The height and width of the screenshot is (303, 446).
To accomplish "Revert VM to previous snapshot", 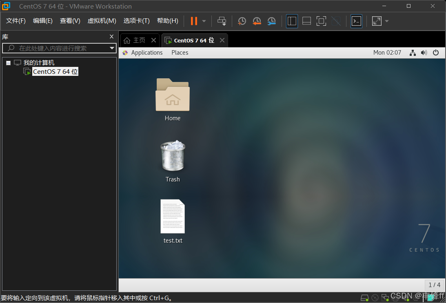I will pos(257,21).
